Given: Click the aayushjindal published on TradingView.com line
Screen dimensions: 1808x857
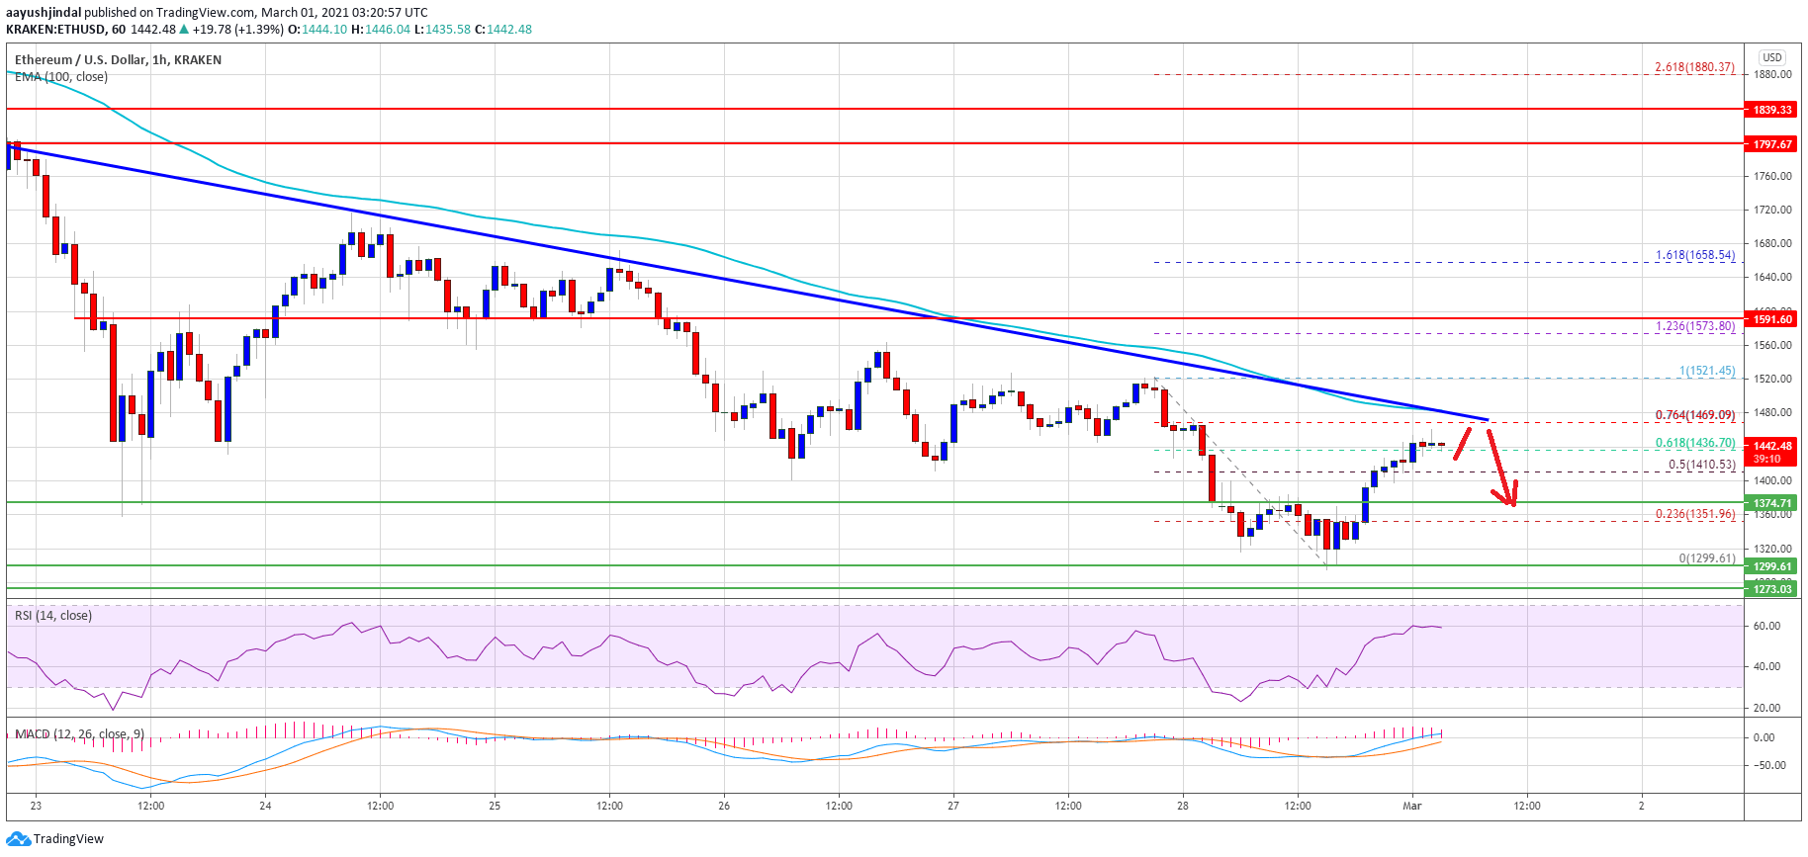Looking at the screenshot, I should pyautogui.click(x=217, y=13).
